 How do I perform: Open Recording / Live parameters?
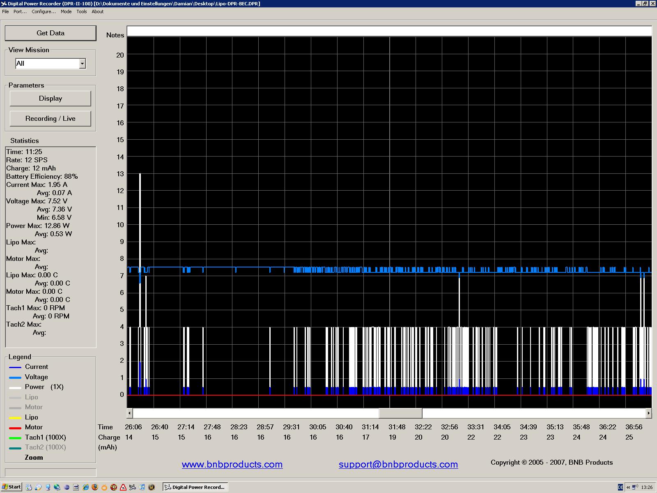coord(51,118)
